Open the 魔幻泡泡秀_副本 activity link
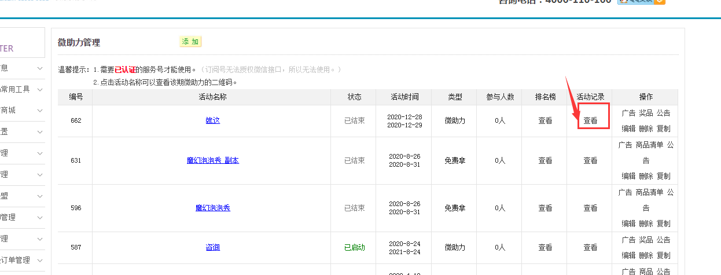The height and width of the screenshot is (275, 721). point(212,160)
